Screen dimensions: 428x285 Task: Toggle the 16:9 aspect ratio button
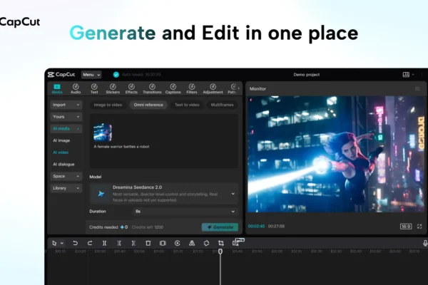point(405,226)
